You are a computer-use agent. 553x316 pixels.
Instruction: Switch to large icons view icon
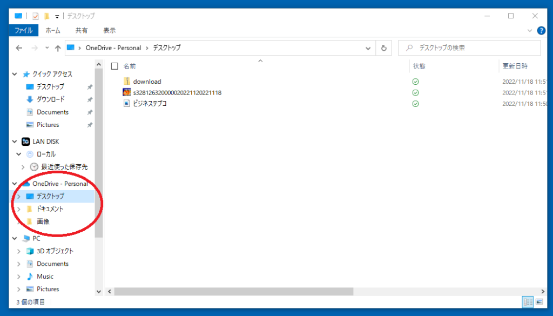(x=539, y=302)
